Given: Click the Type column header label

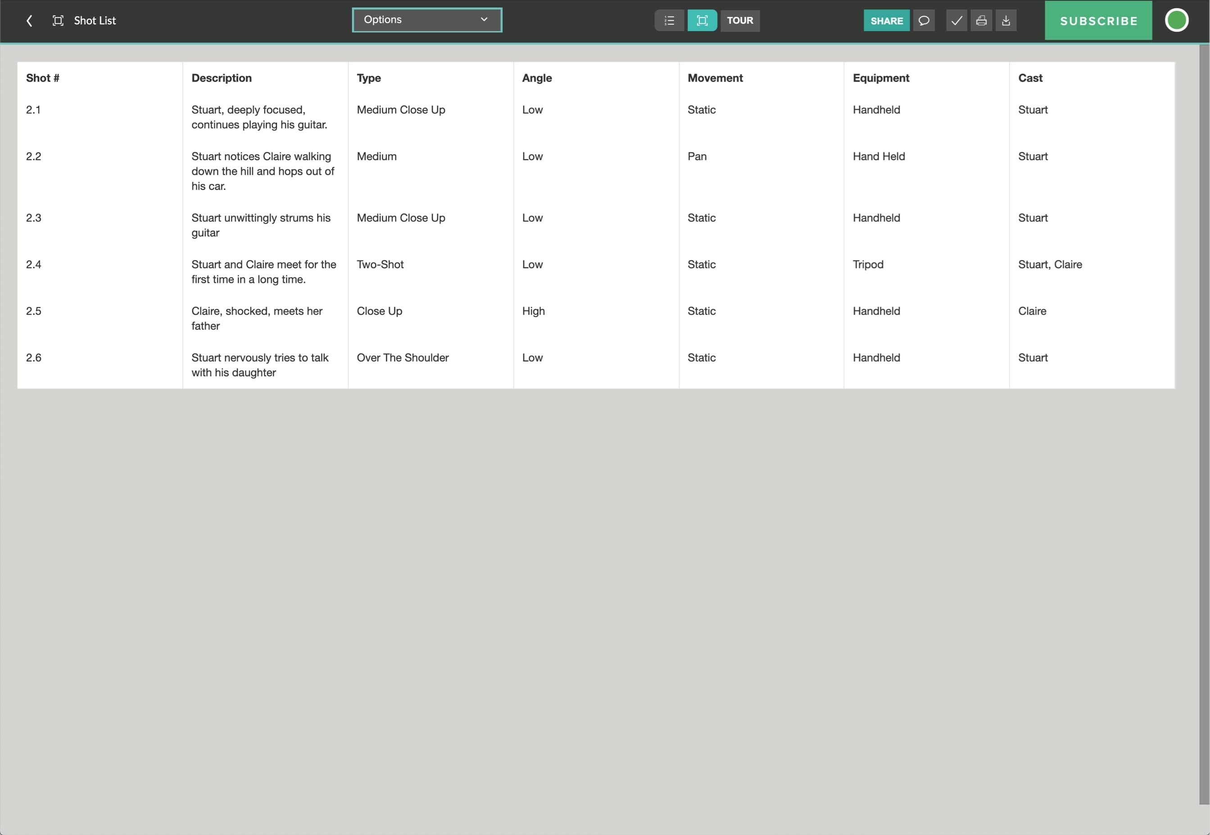Looking at the screenshot, I should click(368, 78).
